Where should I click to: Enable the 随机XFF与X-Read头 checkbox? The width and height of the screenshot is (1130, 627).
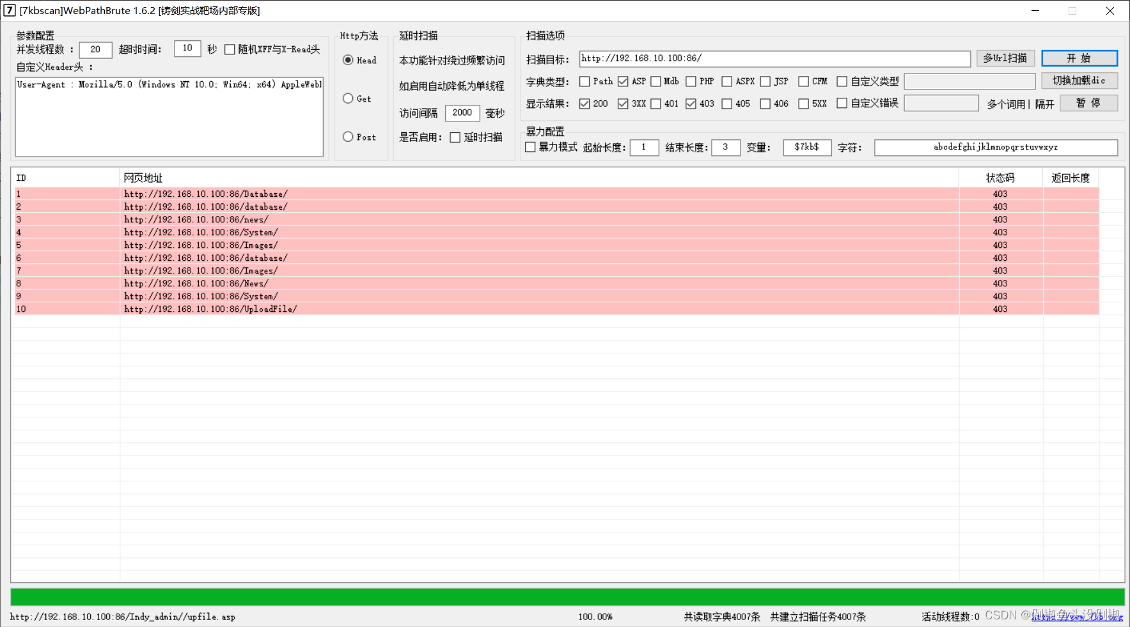click(230, 49)
